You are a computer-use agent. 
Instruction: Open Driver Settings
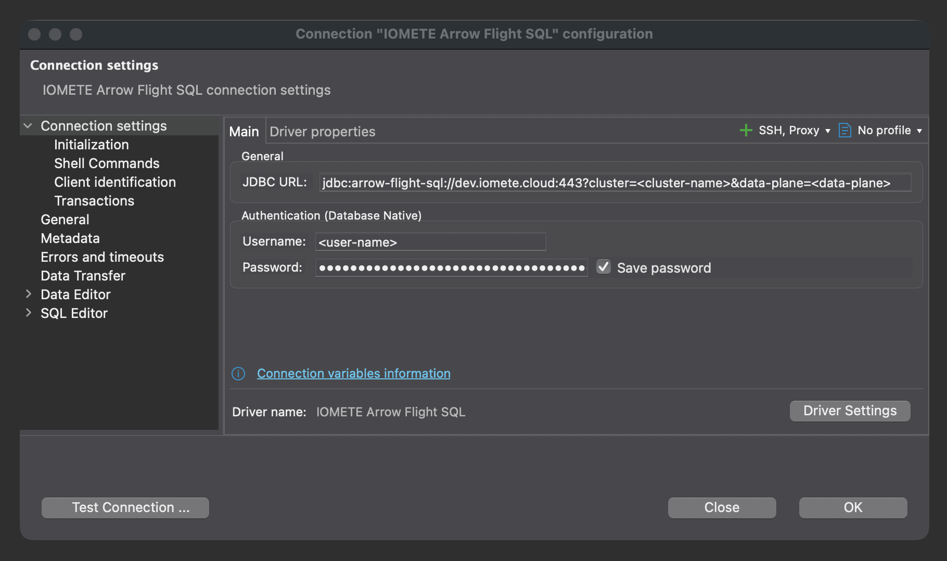tap(850, 411)
